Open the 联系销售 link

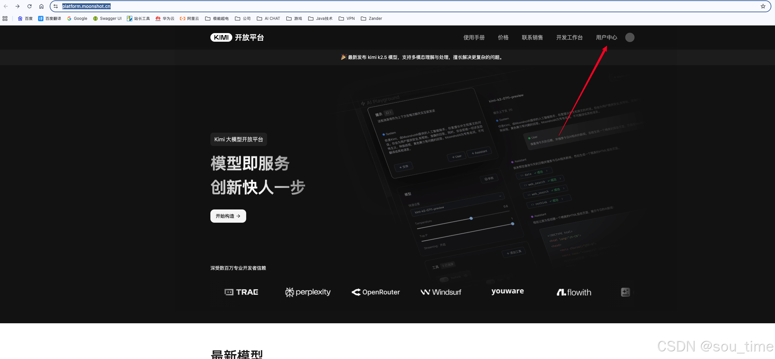point(532,37)
